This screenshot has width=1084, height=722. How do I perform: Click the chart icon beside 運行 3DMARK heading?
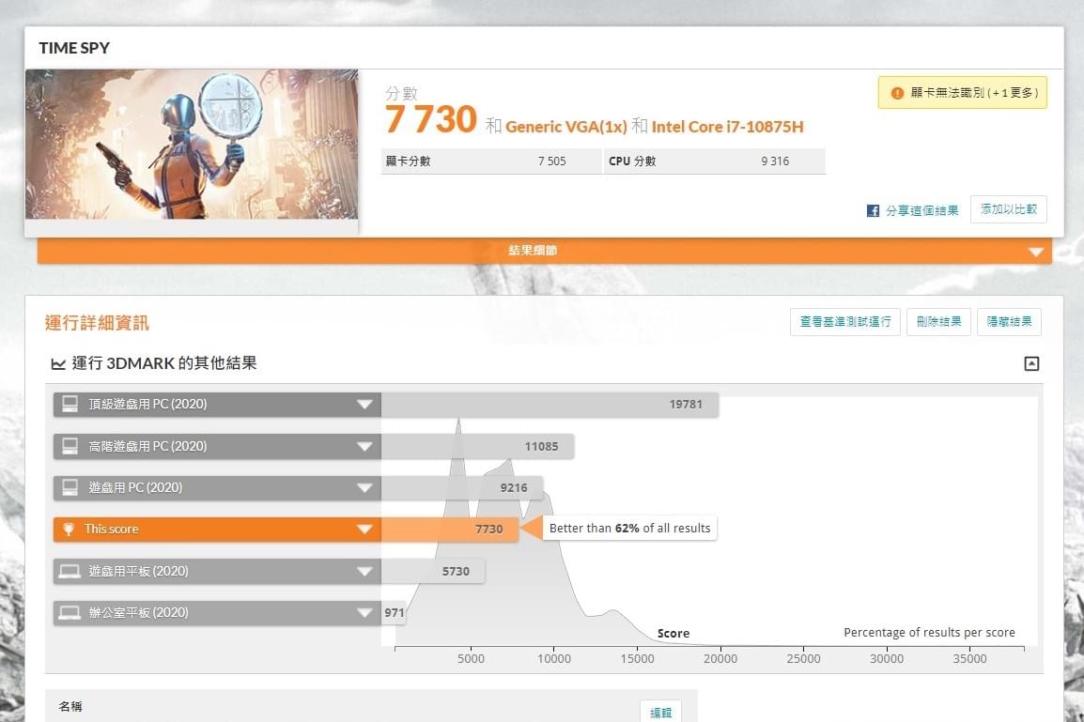(59, 363)
